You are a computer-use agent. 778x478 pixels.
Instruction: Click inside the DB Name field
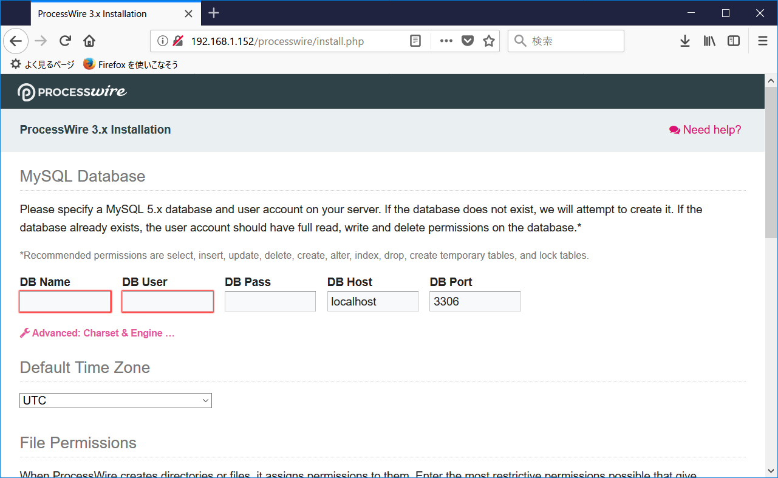pos(64,301)
